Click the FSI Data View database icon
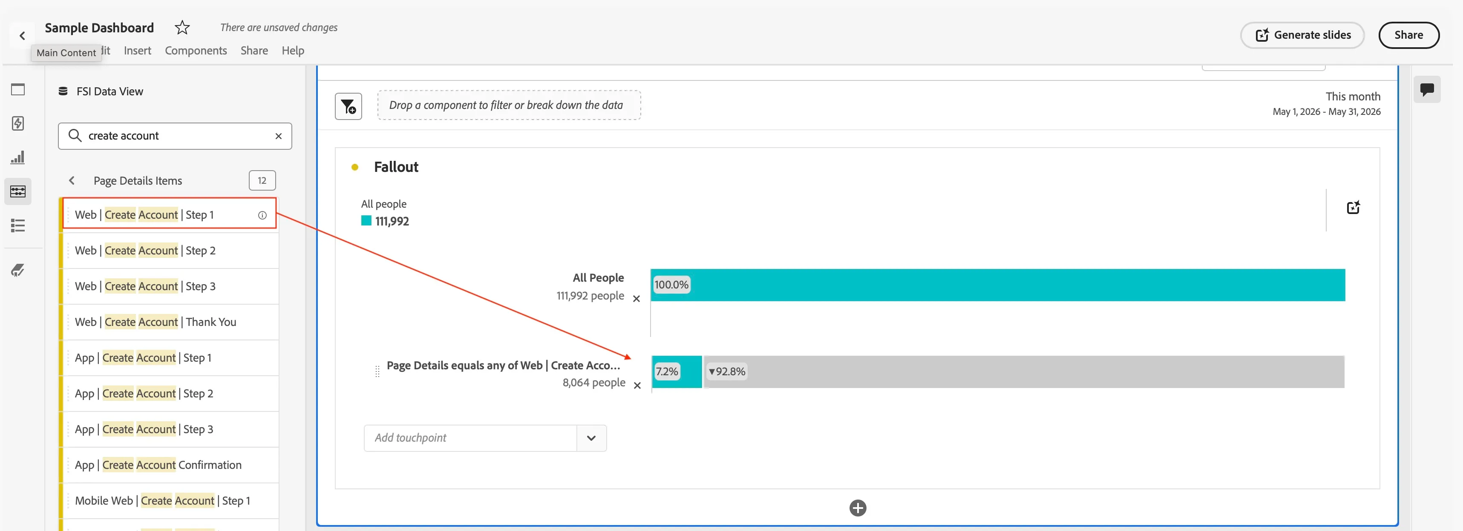Image resolution: width=1463 pixels, height=531 pixels. (x=63, y=91)
